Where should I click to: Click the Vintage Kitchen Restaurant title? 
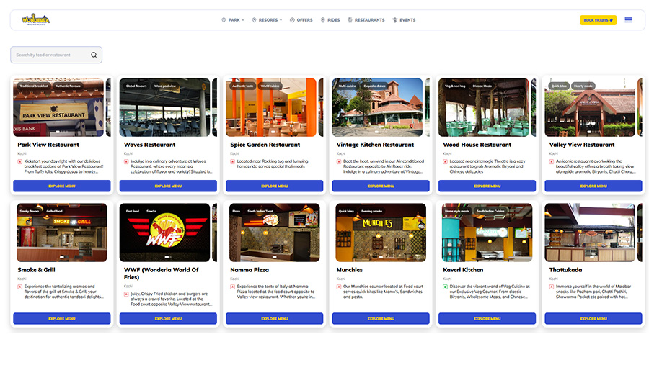click(375, 145)
